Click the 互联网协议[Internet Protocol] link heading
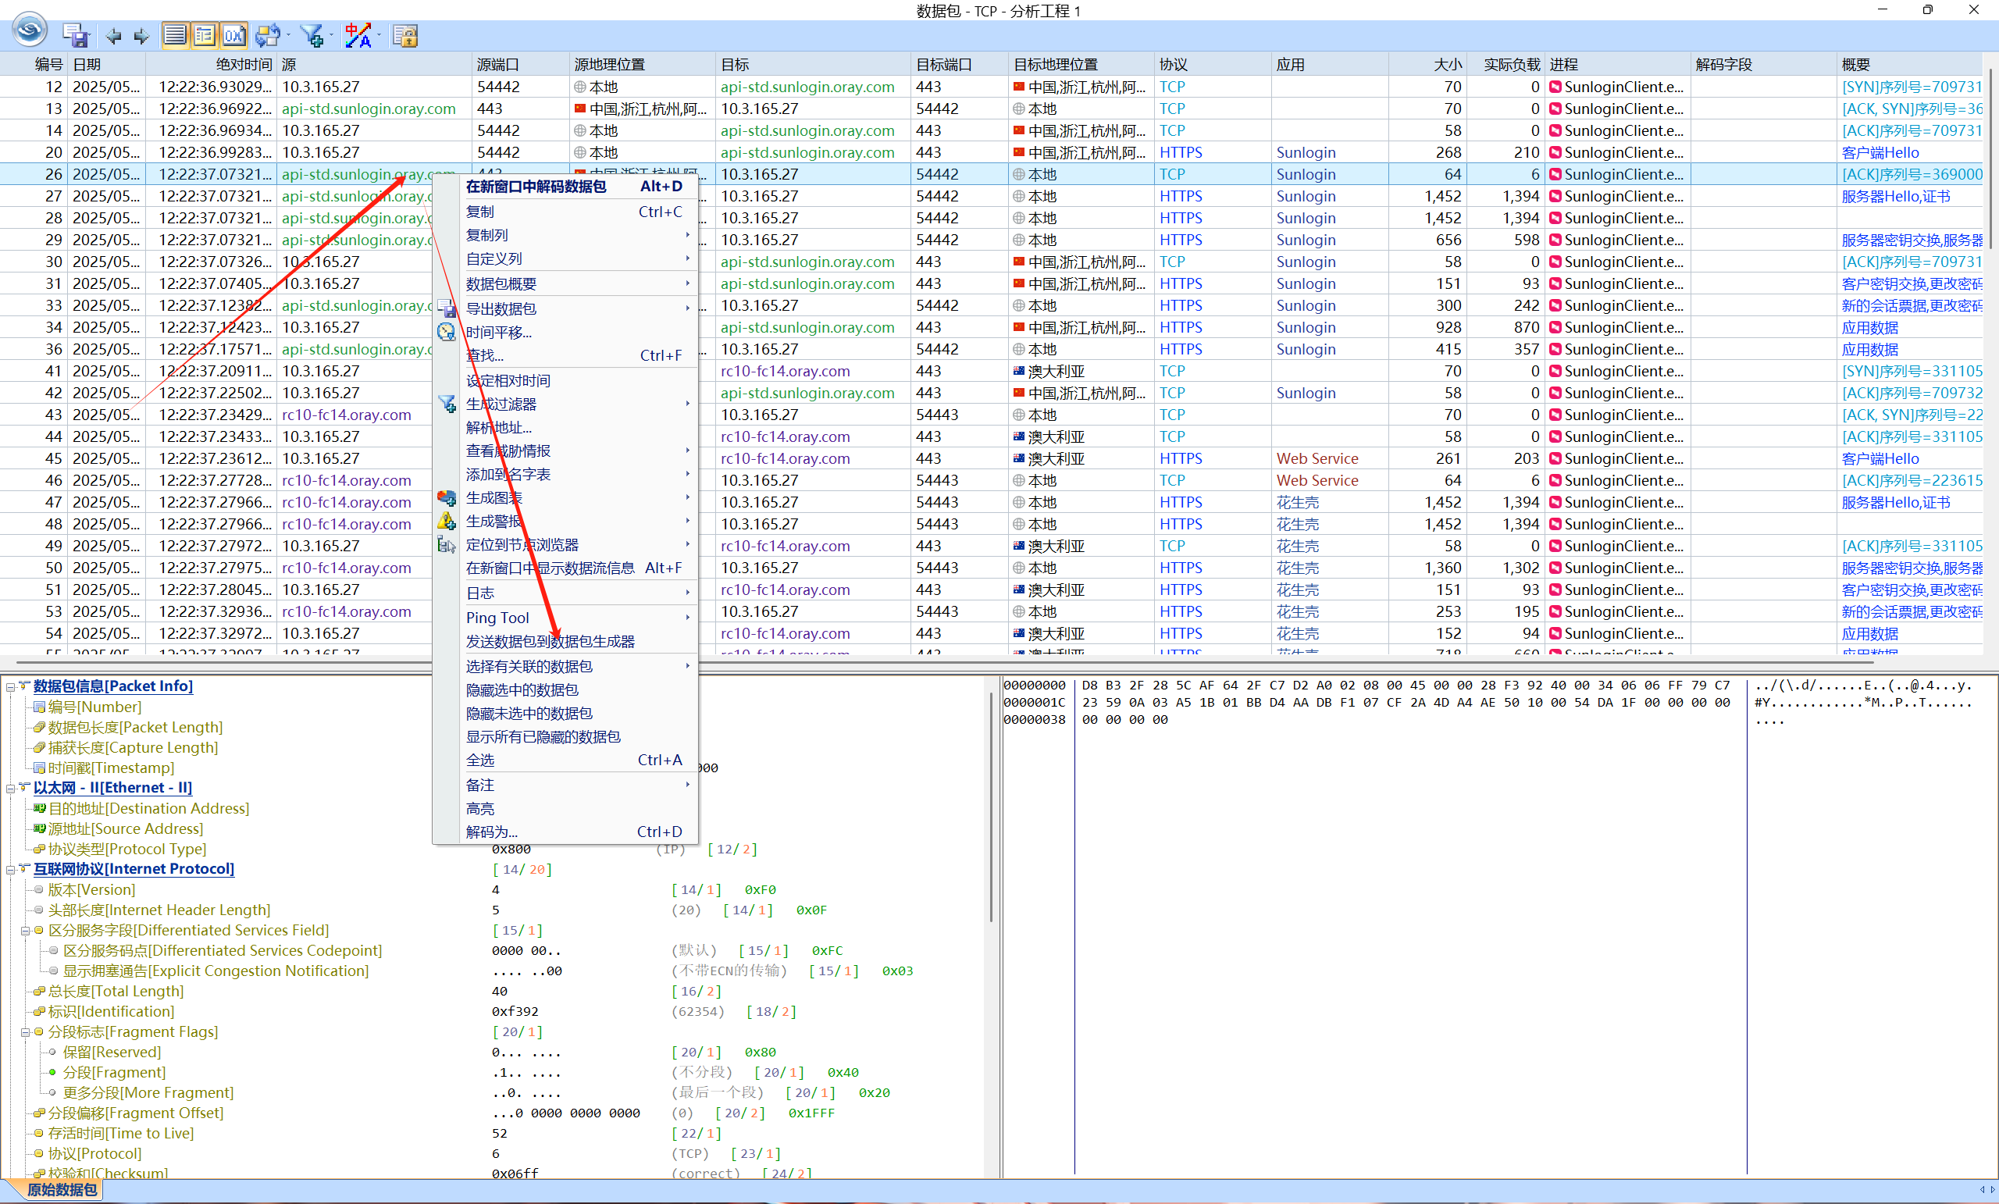The image size is (1999, 1204). (x=133, y=869)
